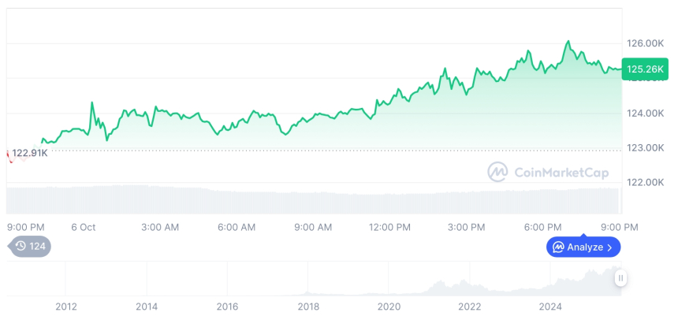Click the 123.00K price axis label
The height and width of the screenshot is (316, 678).
click(645, 147)
